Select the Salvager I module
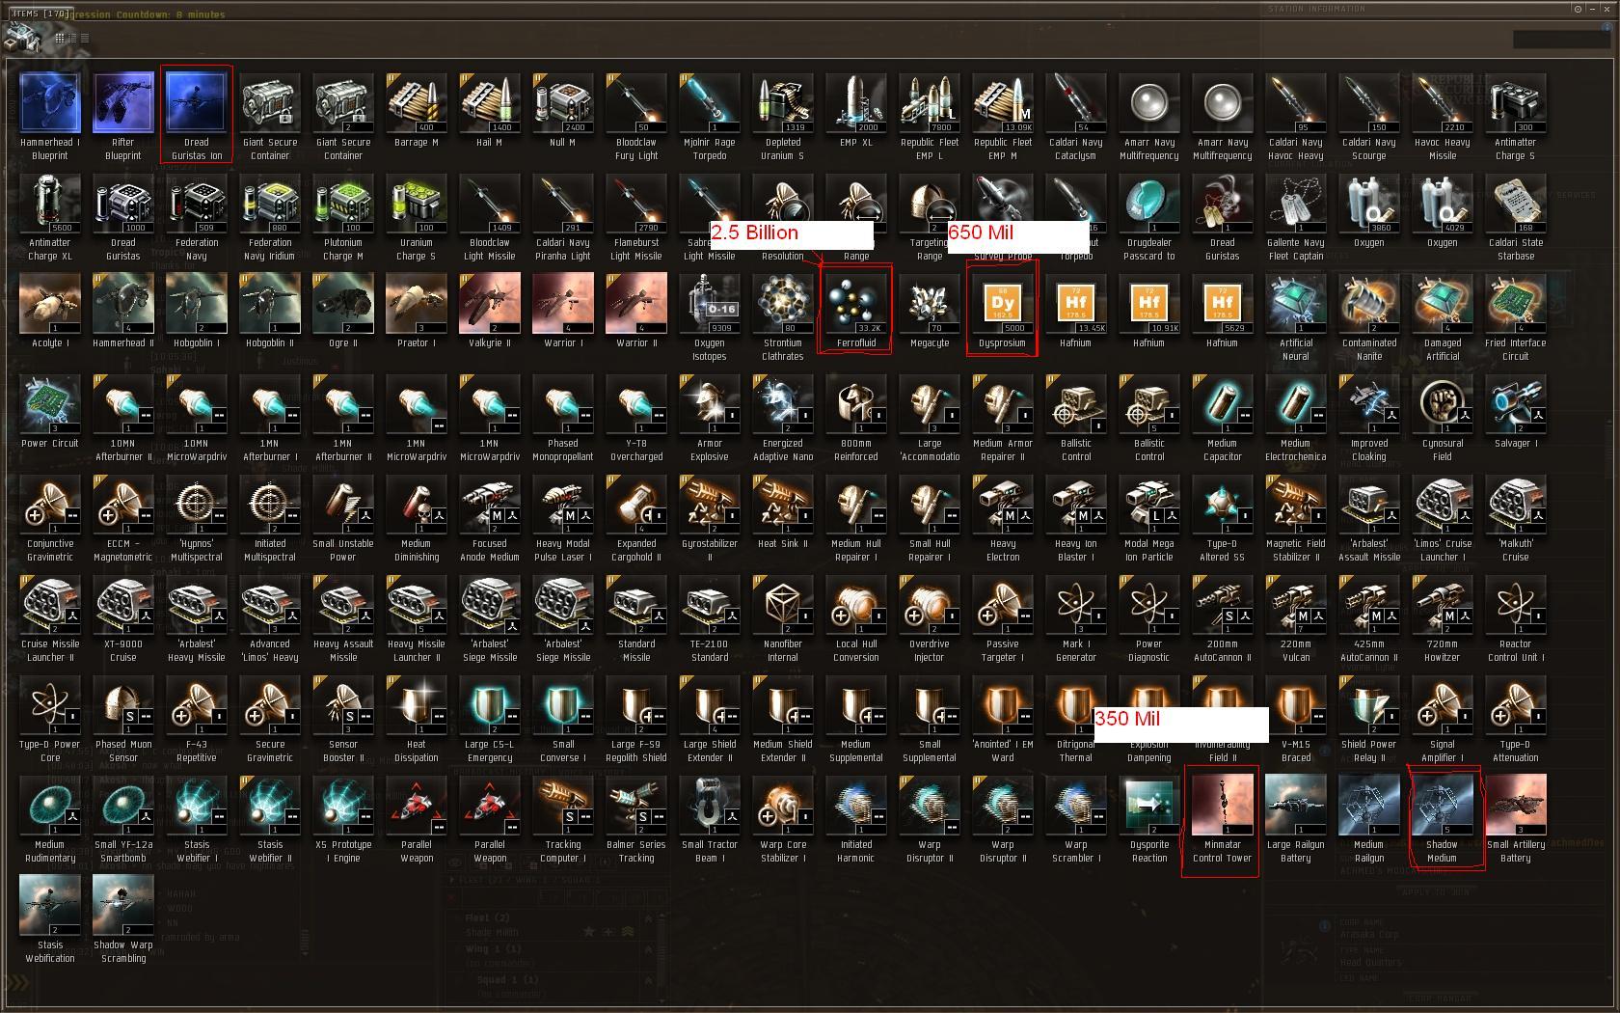 (x=1516, y=410)
